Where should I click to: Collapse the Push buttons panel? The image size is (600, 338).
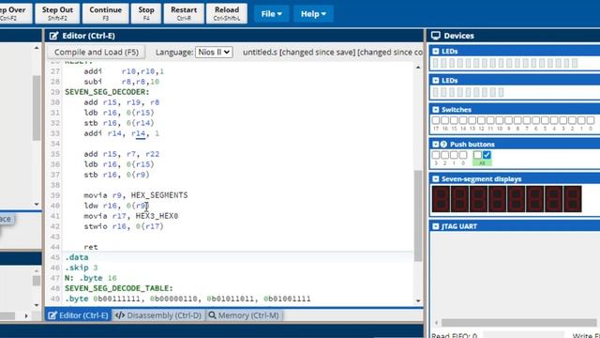(435, 144)
